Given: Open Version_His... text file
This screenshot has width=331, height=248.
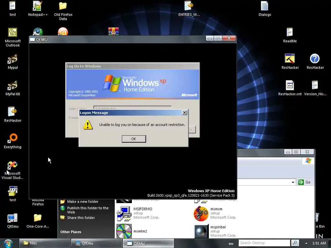Looking at the screenshot, I should (x=315, y=88).
